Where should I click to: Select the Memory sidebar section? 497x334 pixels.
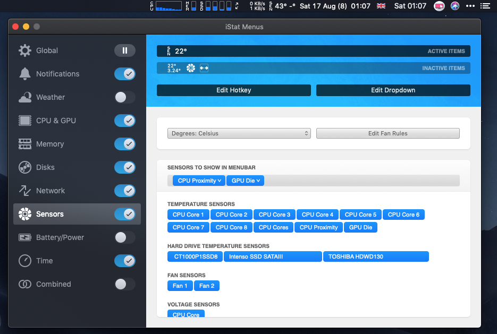[77, 144]
